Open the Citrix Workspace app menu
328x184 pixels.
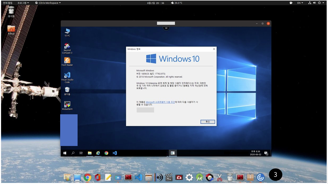pos(48,3)
